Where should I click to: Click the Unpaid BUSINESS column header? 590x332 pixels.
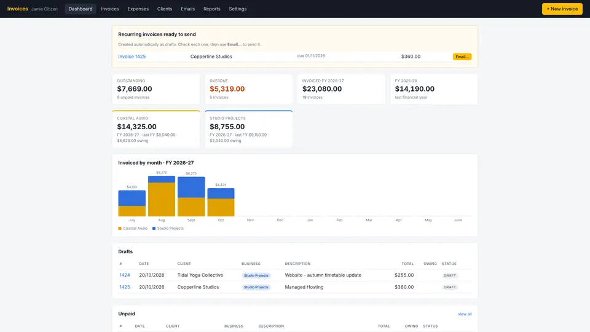pyautogui.click(x=234, y=326)
